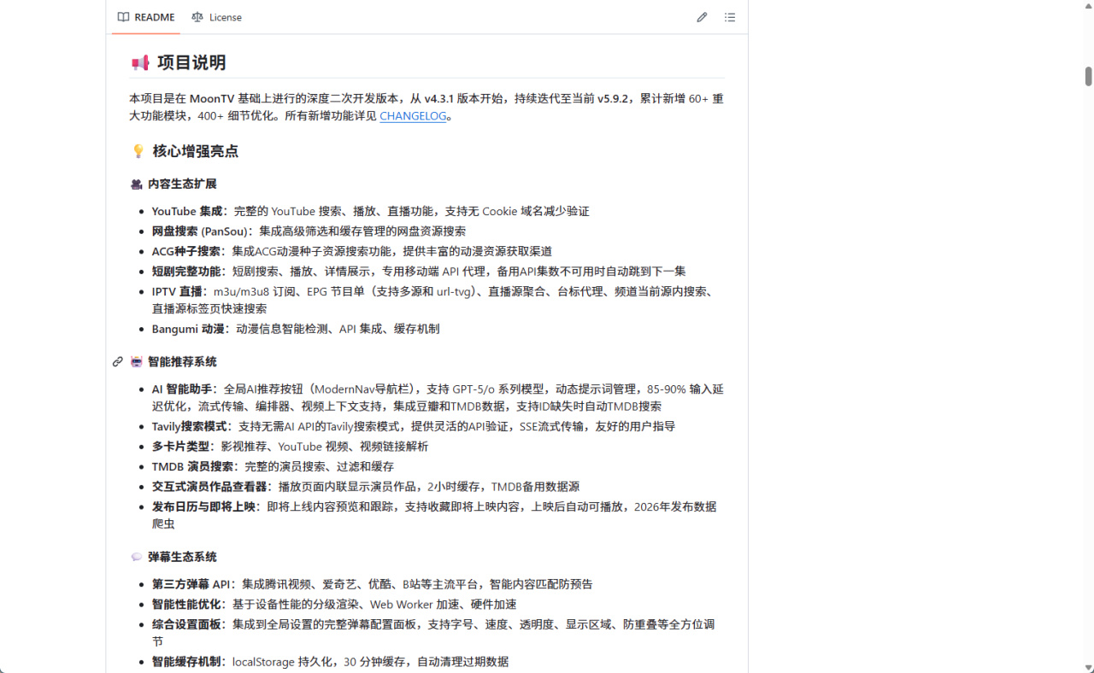
Task: Click the light bulb emoji before 核心增强亮点
Action: coord(138,151)
